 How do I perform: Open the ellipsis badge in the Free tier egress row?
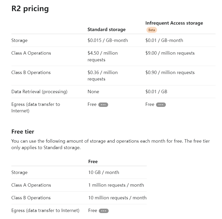click(x=104, y=211)
